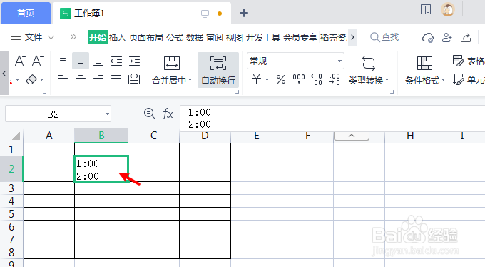Image resolution: width=485 pixels, height=267 pixels.
Task: Toggle 自动换行 wrap text
Action: [218, 70]
